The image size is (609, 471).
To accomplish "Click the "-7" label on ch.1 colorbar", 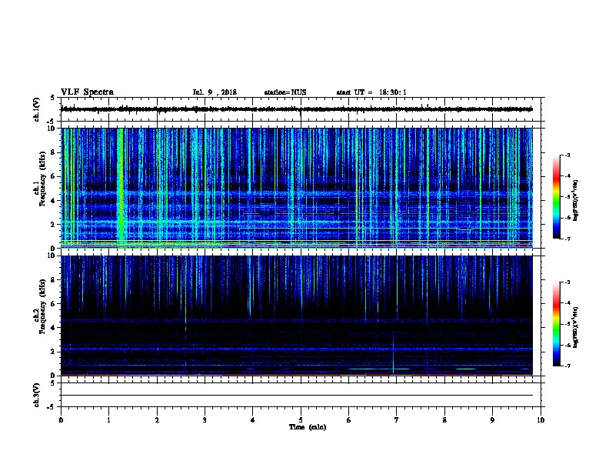I will [x=567, y=239].
